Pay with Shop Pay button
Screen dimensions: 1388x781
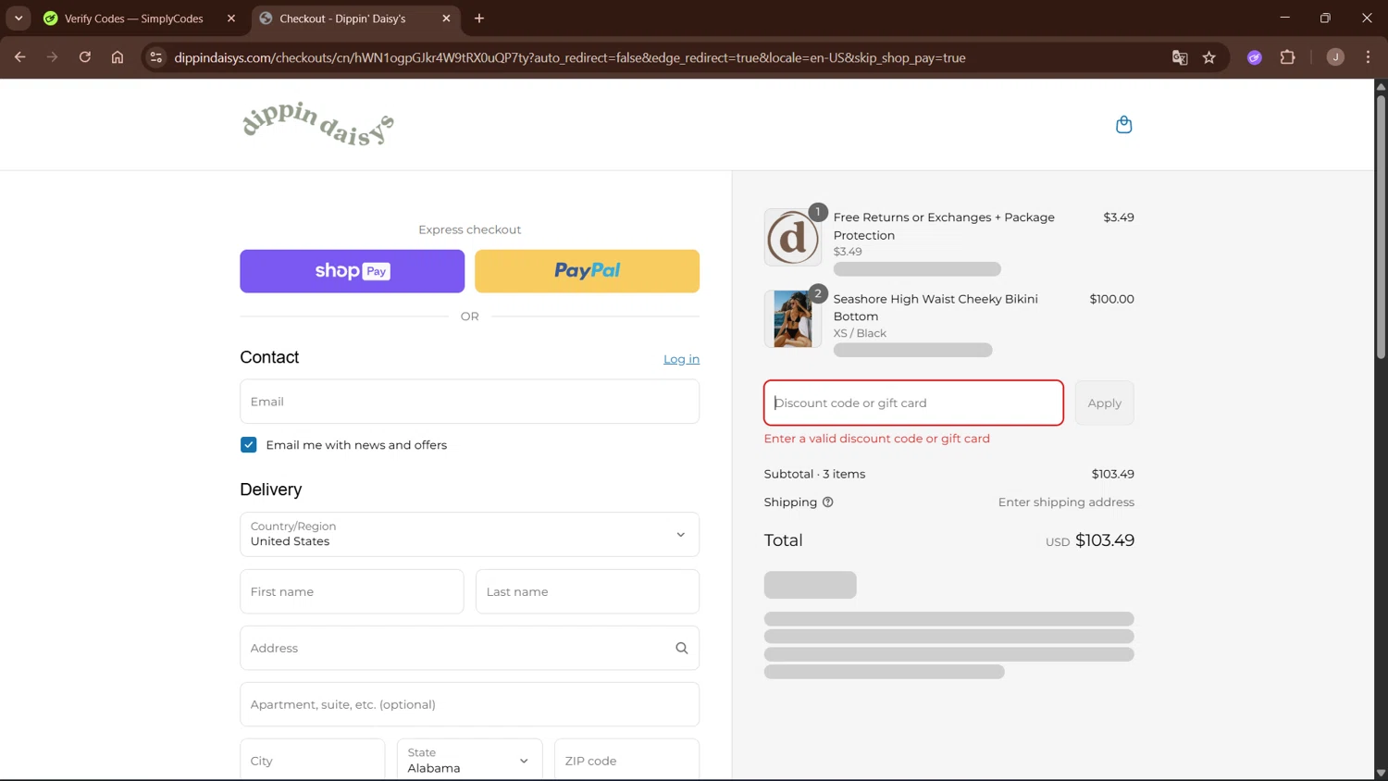tap(352, 271)
